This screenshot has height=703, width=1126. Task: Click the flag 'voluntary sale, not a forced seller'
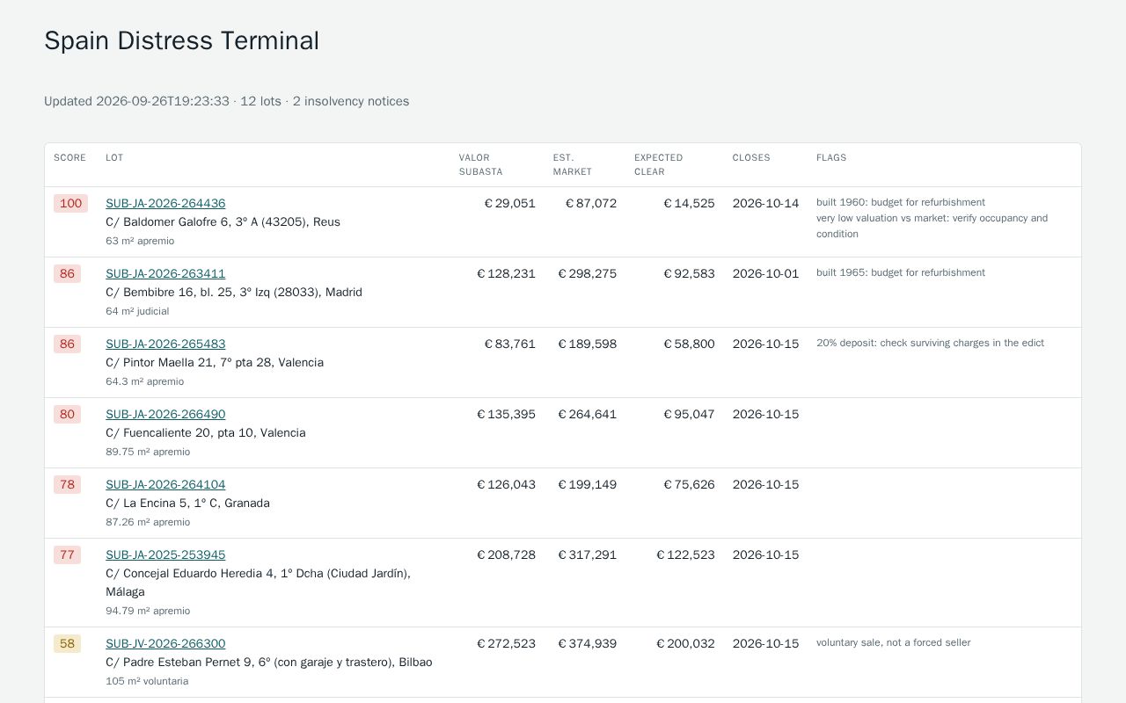(x=894, y=642)
